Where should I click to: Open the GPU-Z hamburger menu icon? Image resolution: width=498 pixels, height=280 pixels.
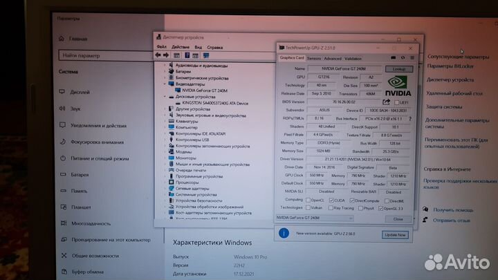tap(412, 58)
